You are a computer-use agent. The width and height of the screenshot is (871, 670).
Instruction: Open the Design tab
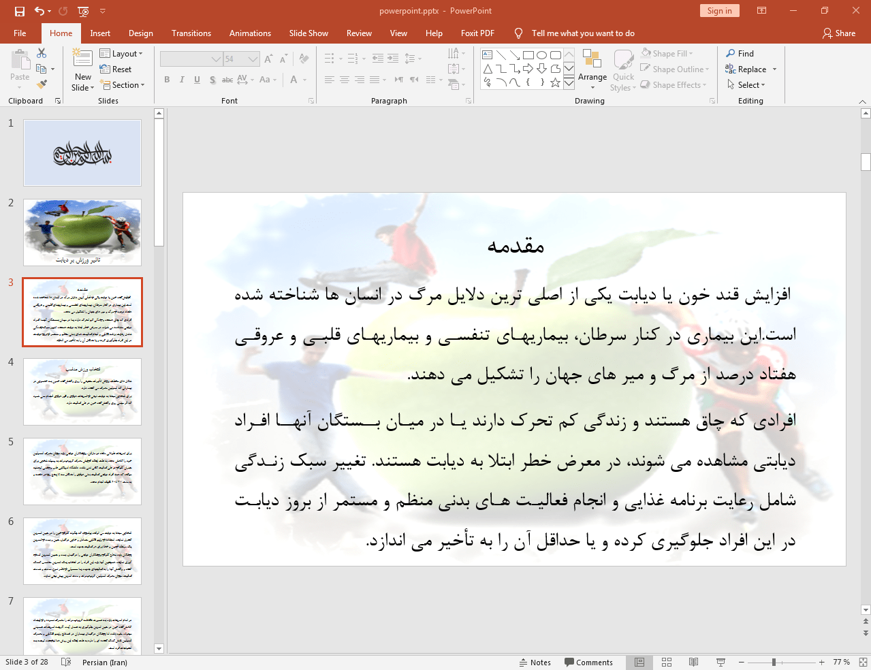point(141,33)
